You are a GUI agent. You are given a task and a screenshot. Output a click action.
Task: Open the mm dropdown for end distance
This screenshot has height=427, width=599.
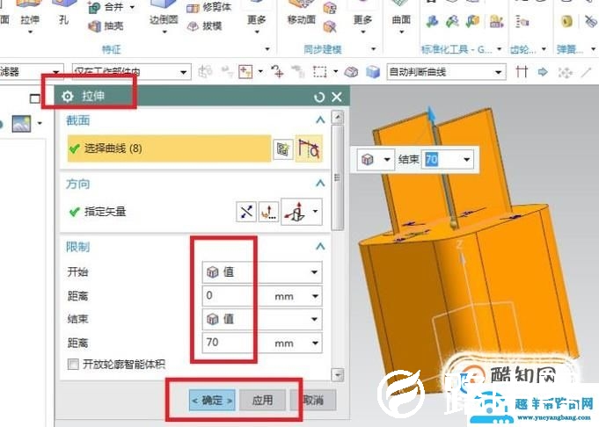pyautogui.click(x=315, y=343)
